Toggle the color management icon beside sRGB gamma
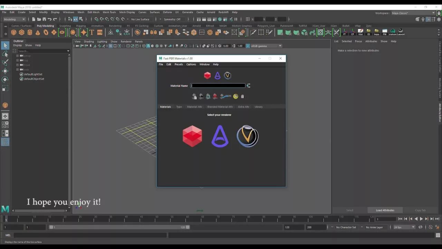 248,46
